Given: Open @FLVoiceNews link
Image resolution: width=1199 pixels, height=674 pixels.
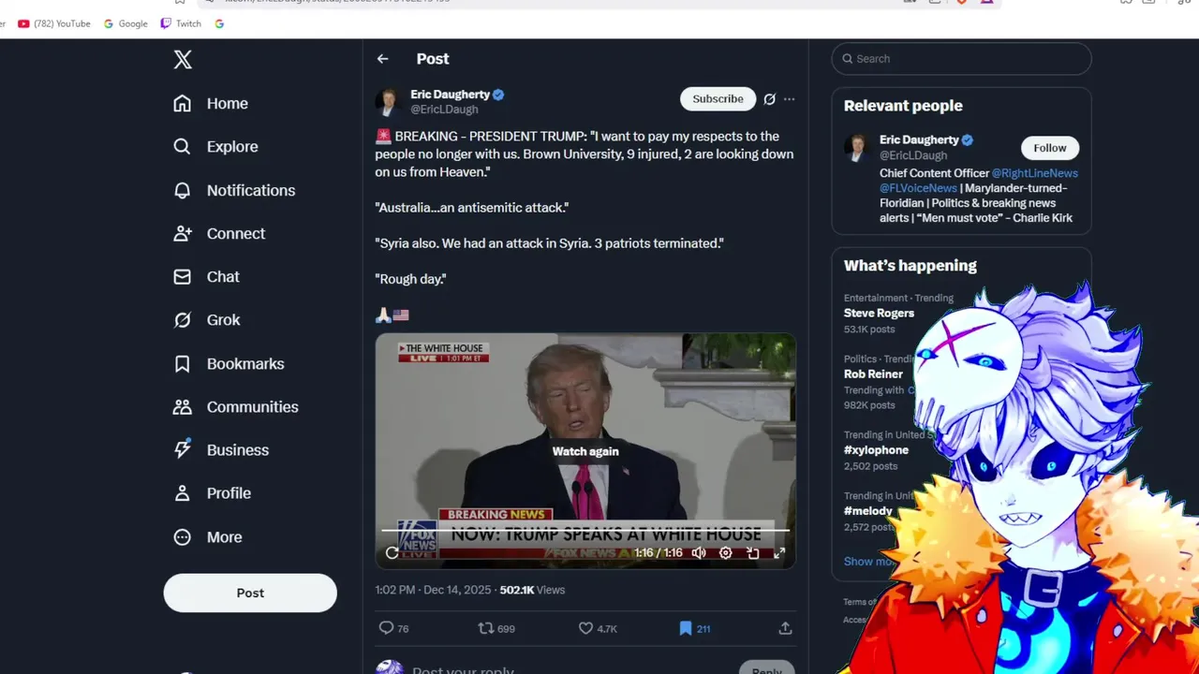Looking at the screenshot, I should point(918,188).
